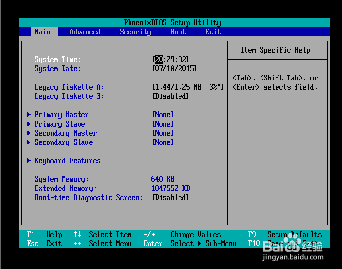Click the PhoenixBIOS Setup Utility title
The image size is (342, 269).
pyautogui.click(x=173, y=22)
